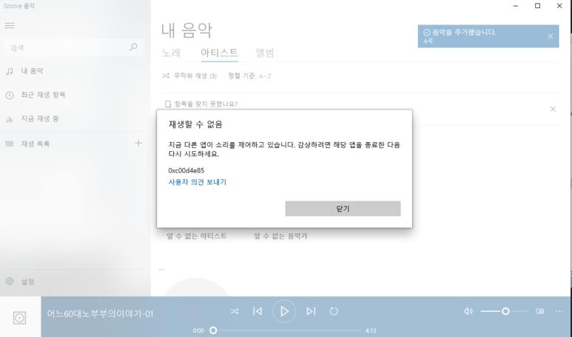Toggle shuffle in the playback bar
This screenshot has height=337, width=572.
pyautogui.click(x=235, y=311)
